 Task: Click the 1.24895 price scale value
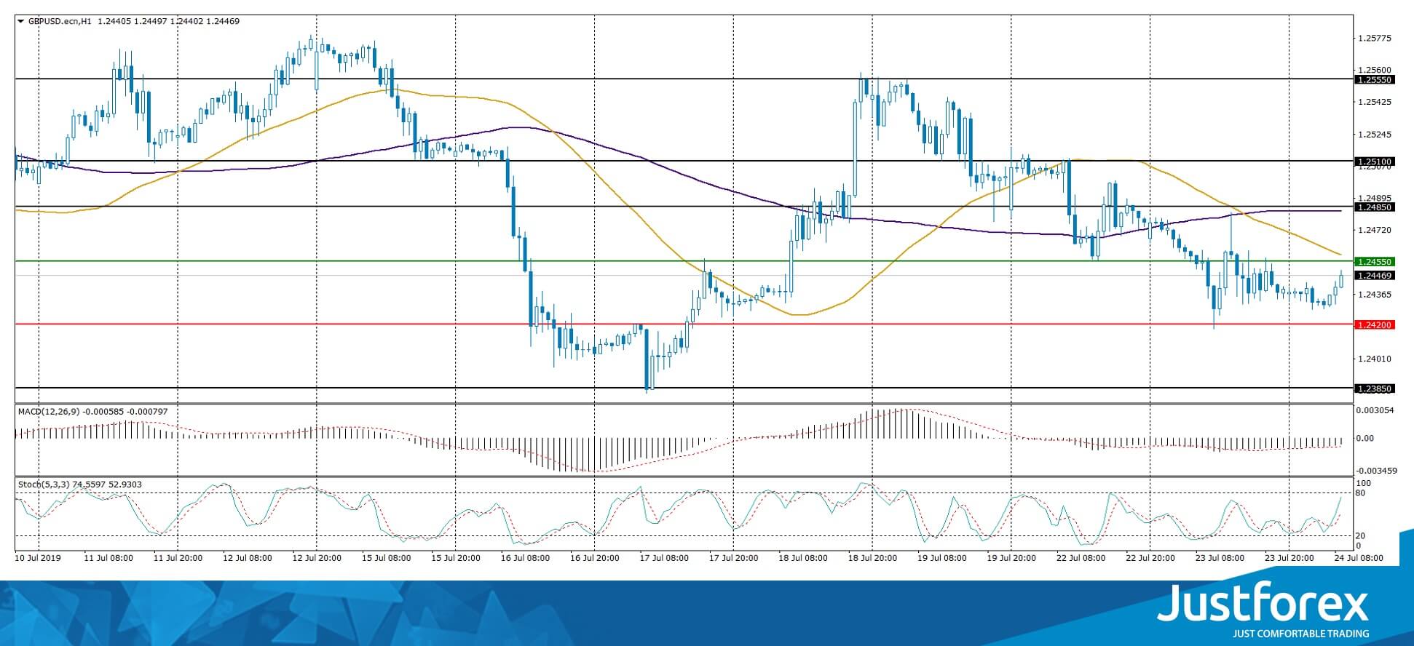1375,198
